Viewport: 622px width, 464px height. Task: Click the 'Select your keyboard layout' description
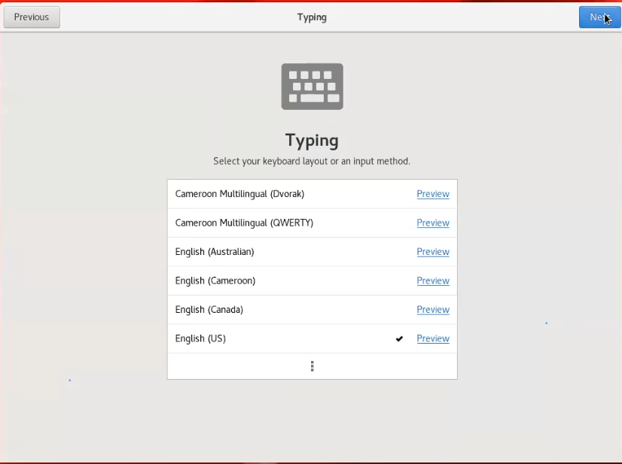pyautogui.click(x=312, y=161)
